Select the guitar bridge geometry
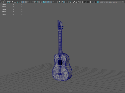Screen dimensions: 125x93 (60, 74)
